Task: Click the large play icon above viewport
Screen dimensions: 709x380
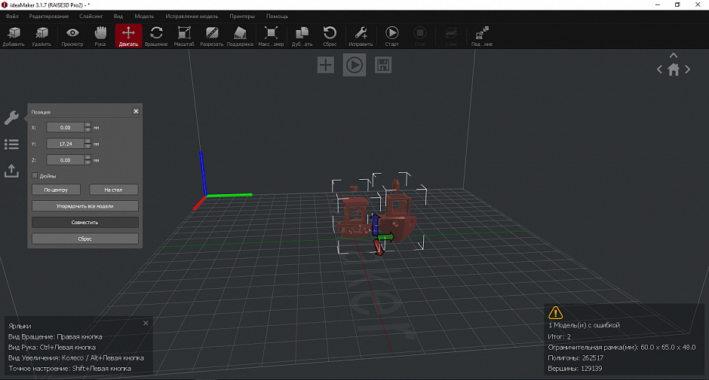Action: [x=354, y=65]
